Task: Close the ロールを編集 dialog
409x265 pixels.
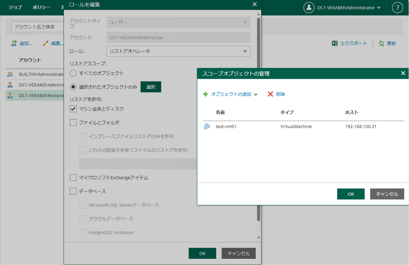Action: coord(255,4)
